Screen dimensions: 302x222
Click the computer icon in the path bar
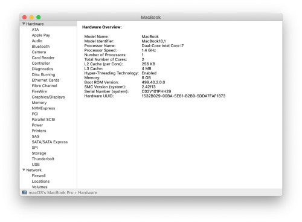pyautogui.click(x=25, y=192)
